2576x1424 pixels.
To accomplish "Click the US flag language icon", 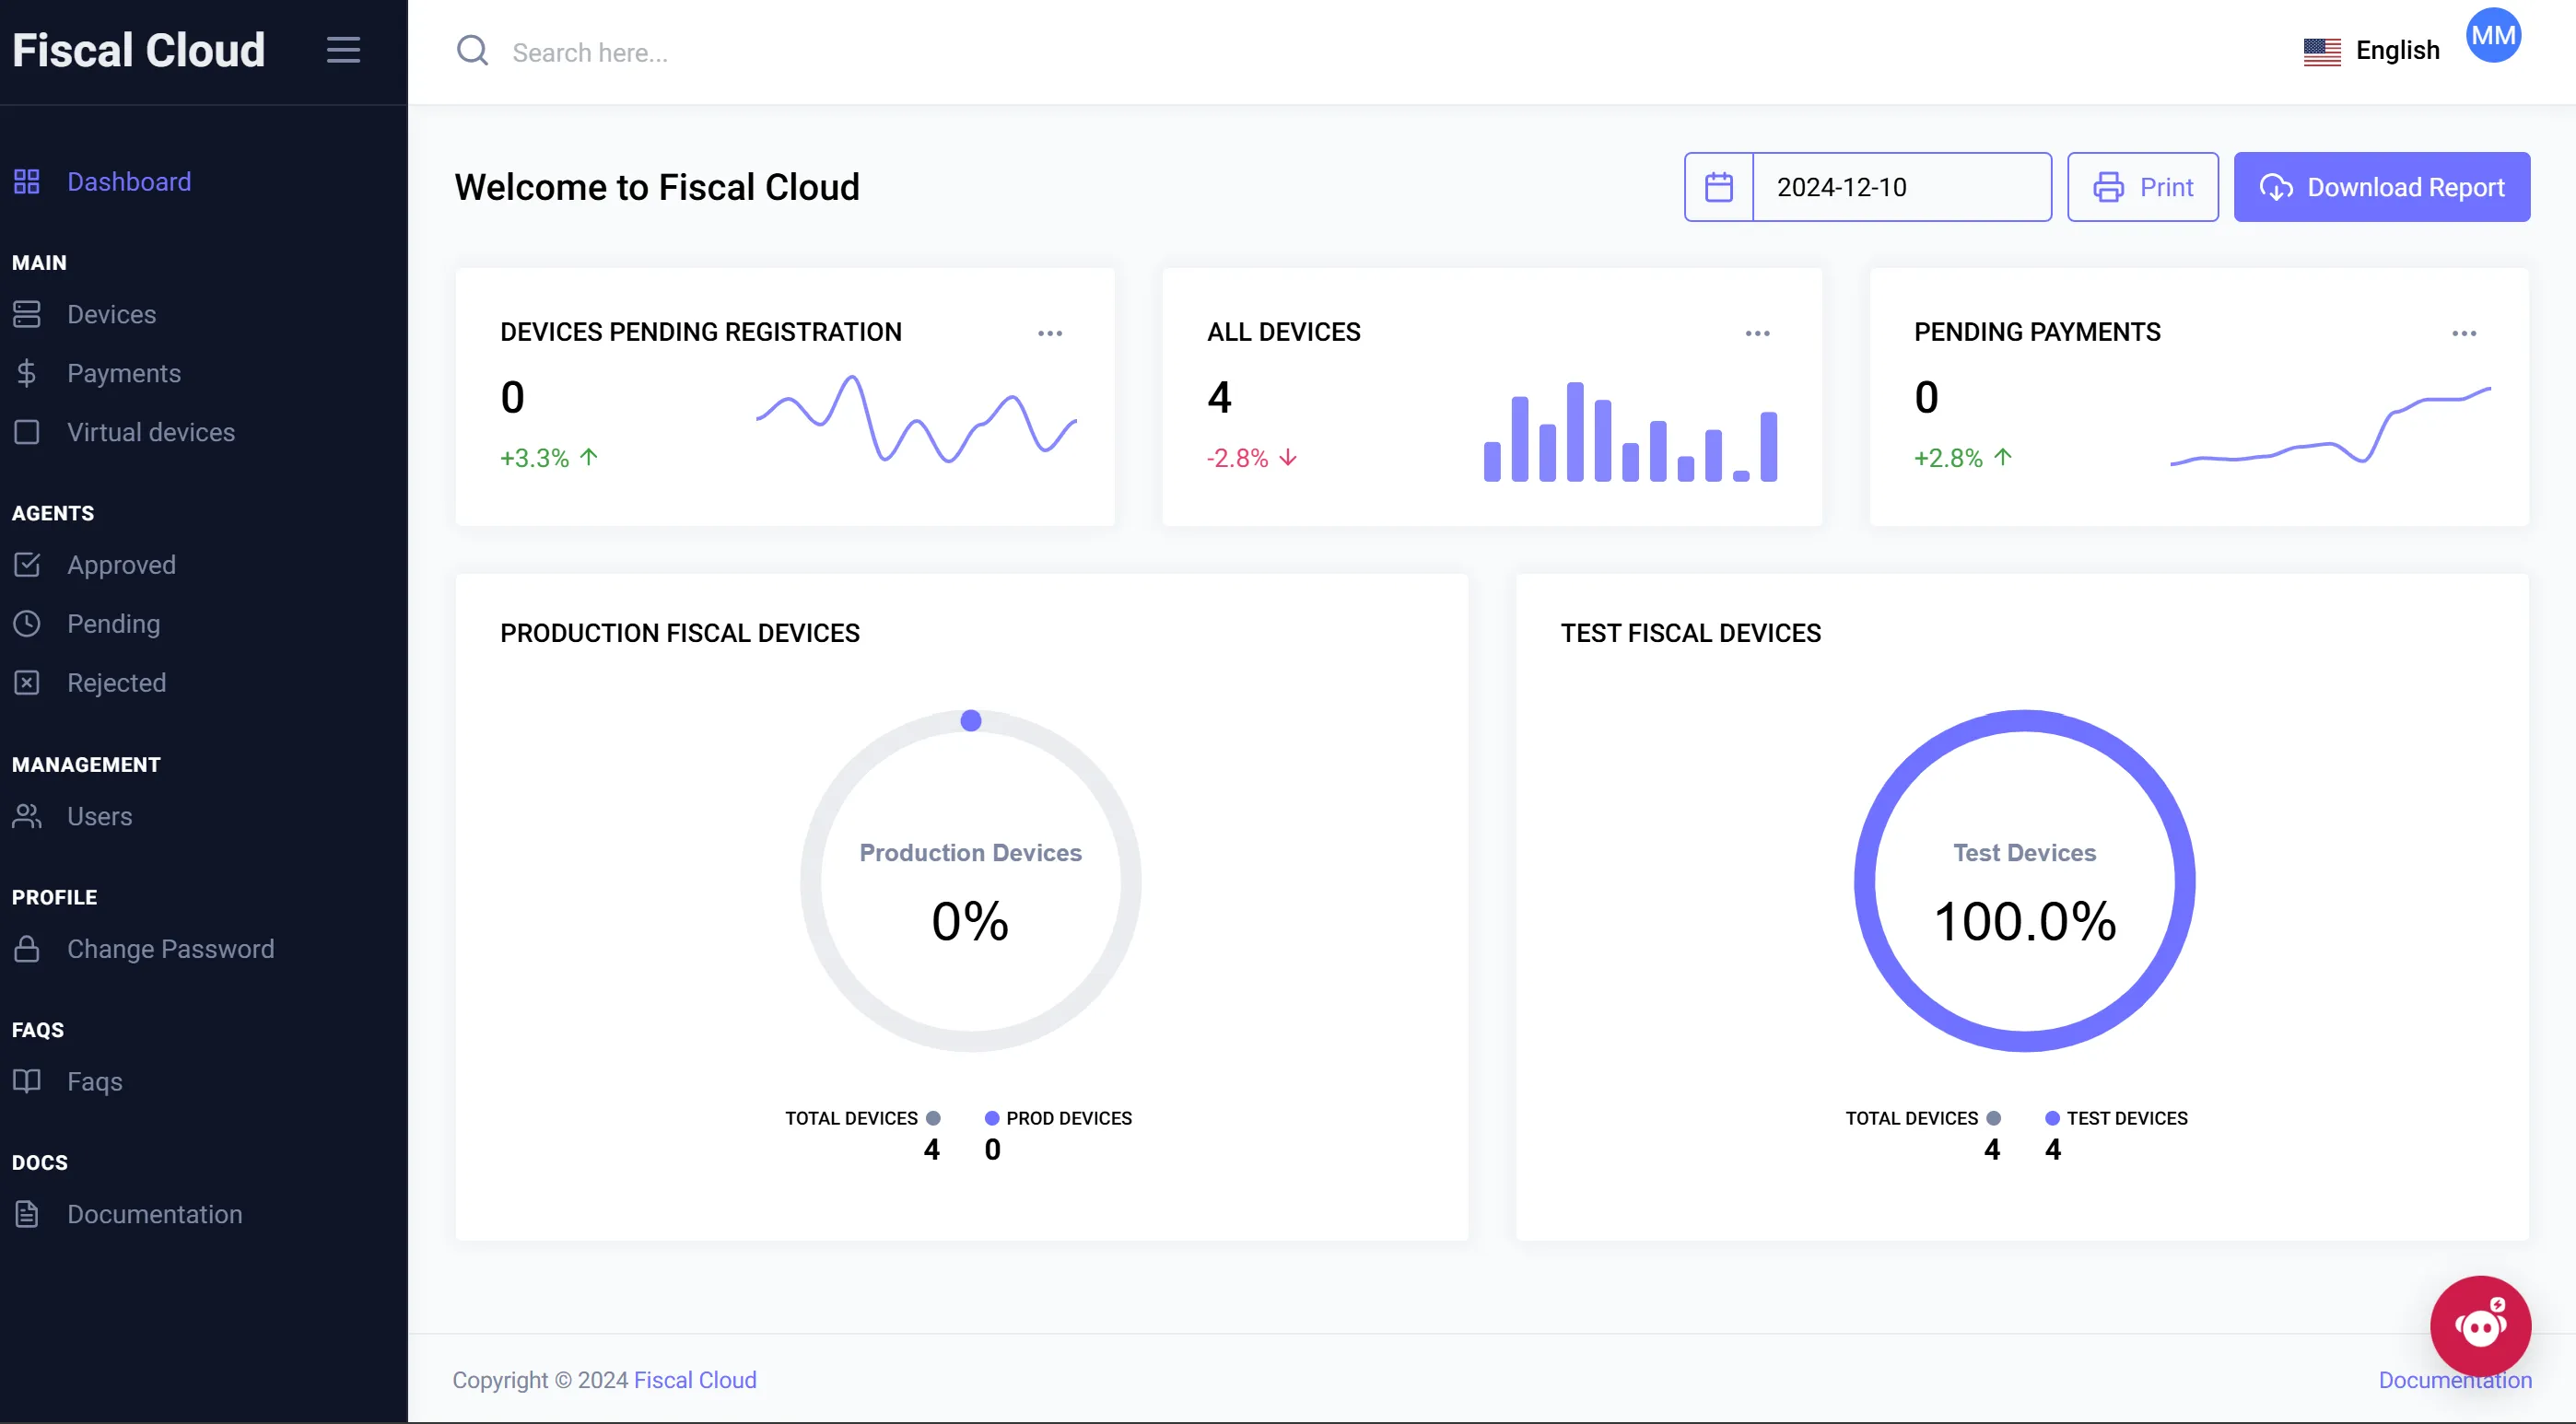I will [2322, 51].
